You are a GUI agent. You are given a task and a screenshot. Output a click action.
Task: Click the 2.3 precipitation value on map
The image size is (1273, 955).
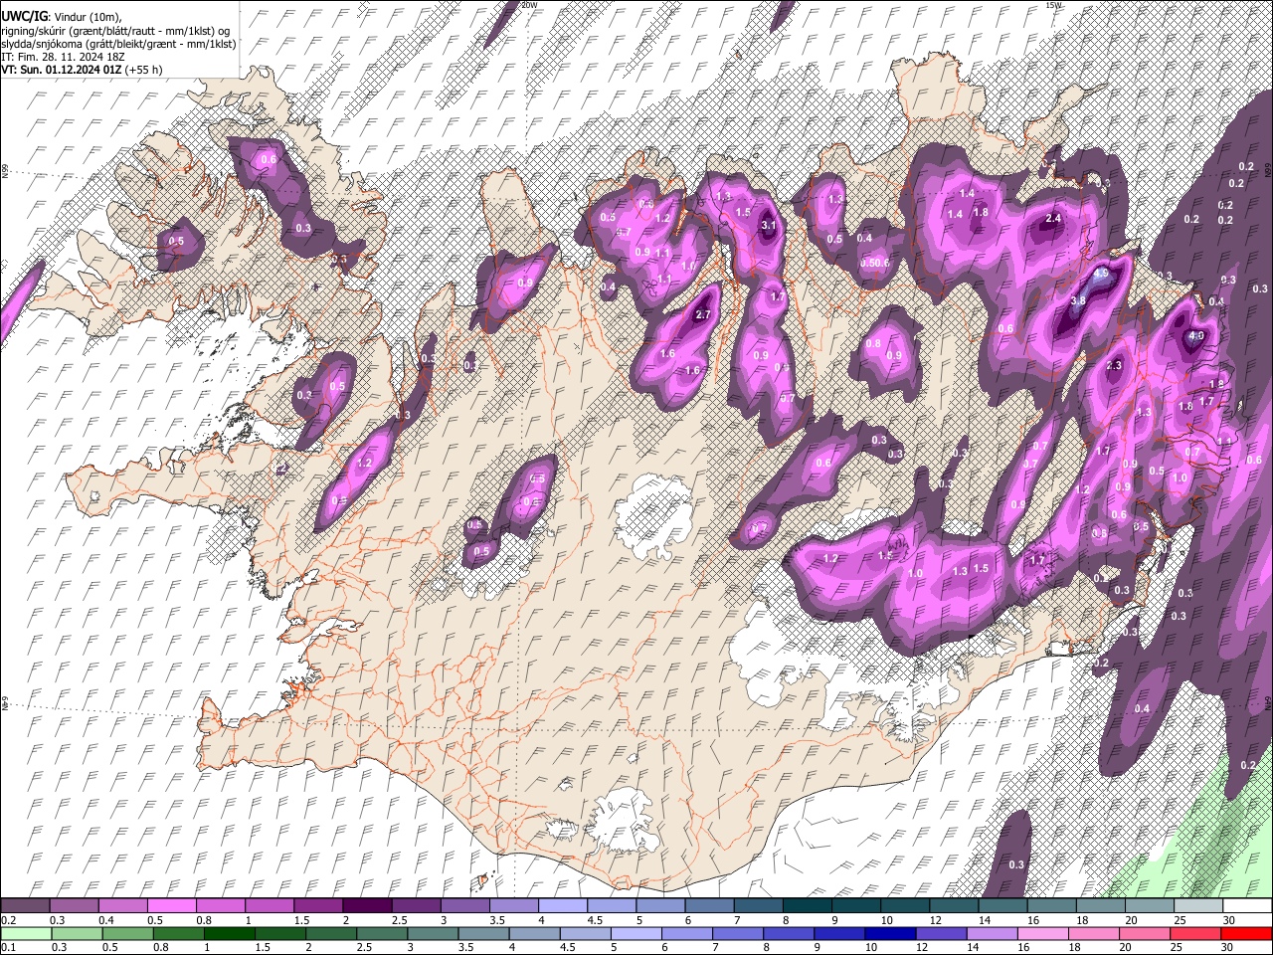tap(1113, 366)
